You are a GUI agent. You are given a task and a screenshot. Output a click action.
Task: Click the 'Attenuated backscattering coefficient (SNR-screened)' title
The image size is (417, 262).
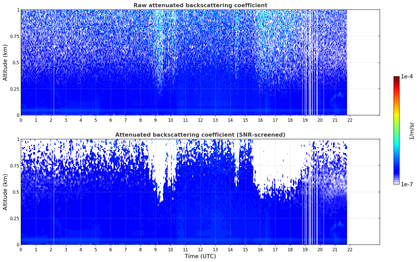(200, 135)
